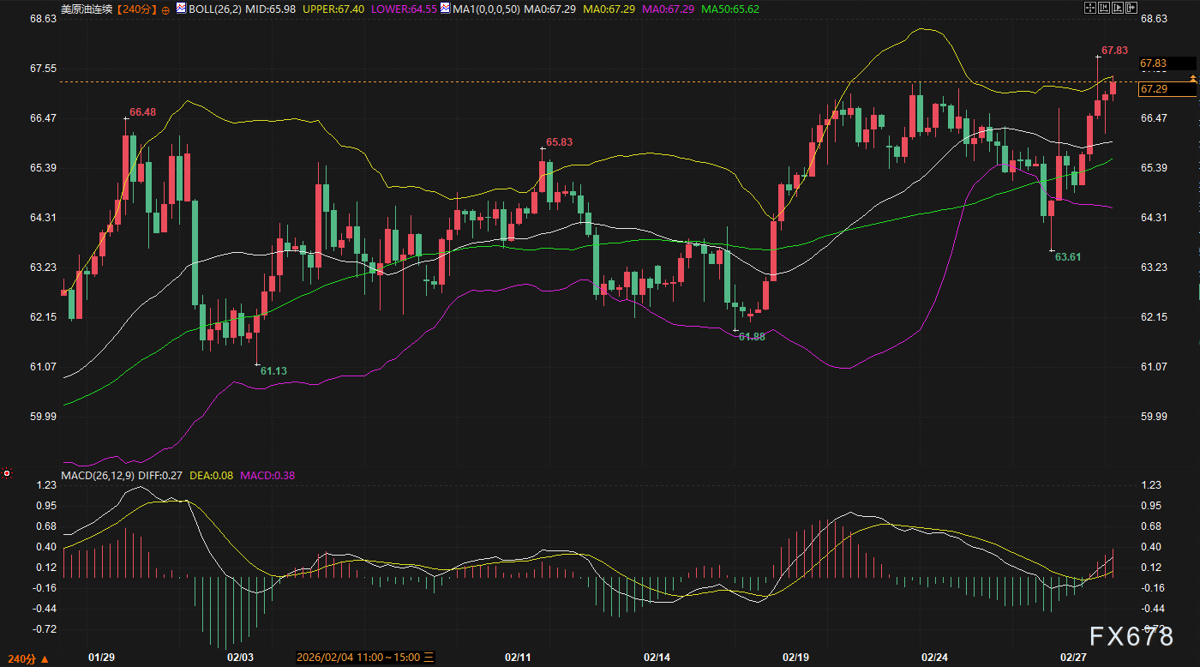Viewport: 1200px width, 667px height.
Task: Click the 2026/02/04 11:00~15:00 time label
Action: tap(358, 658)
